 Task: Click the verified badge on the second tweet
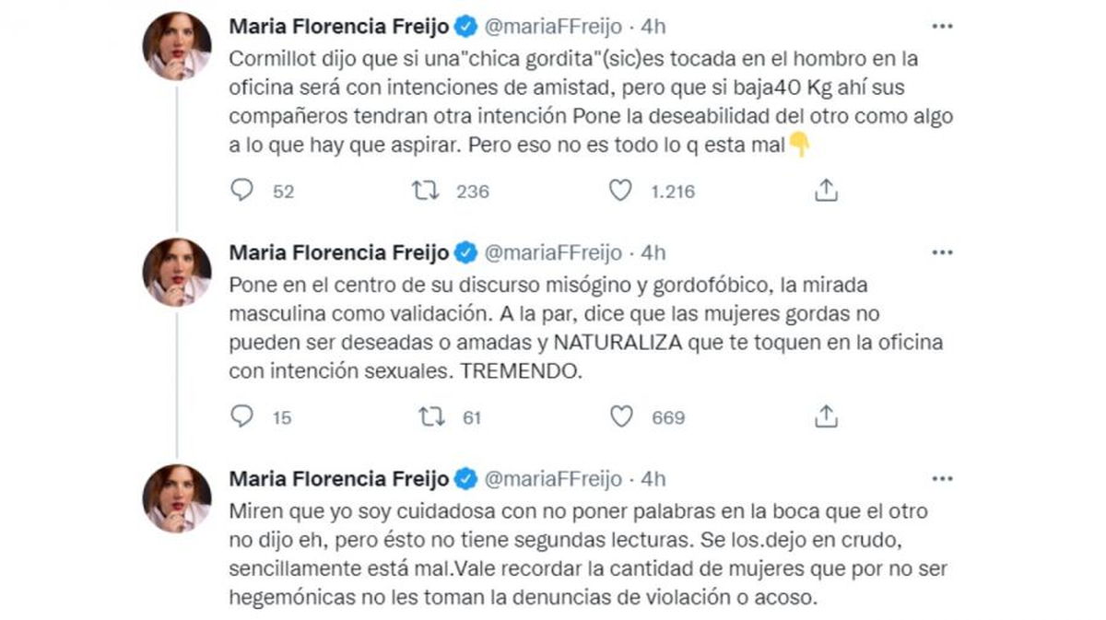(x=465, y=252)
